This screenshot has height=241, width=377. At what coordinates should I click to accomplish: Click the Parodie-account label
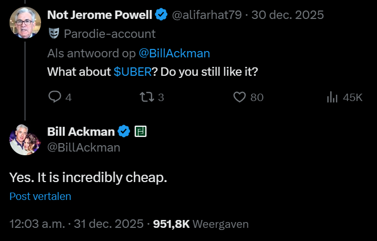[x=110, y=34]
